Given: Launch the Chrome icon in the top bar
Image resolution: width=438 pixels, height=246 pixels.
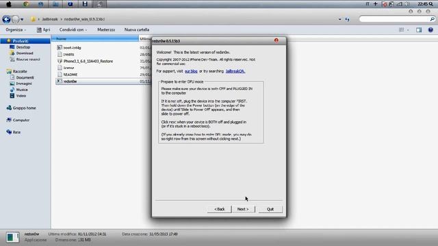Looking at the screenshot, I should coord(26,4).
